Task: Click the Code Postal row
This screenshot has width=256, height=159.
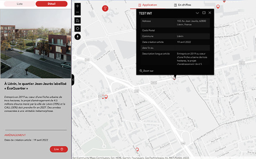Action: coord(175,30)
